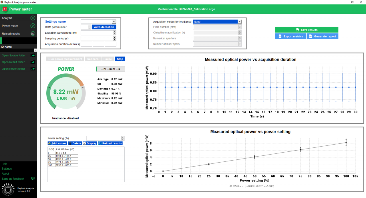The image size is (366, 198).
Task: Open the Settings menu item
Action: pyautogui.click(x=7, y=169)
